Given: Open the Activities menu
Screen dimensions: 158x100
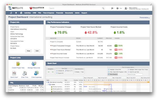Looking at the screenshot, I should [27, 13].
